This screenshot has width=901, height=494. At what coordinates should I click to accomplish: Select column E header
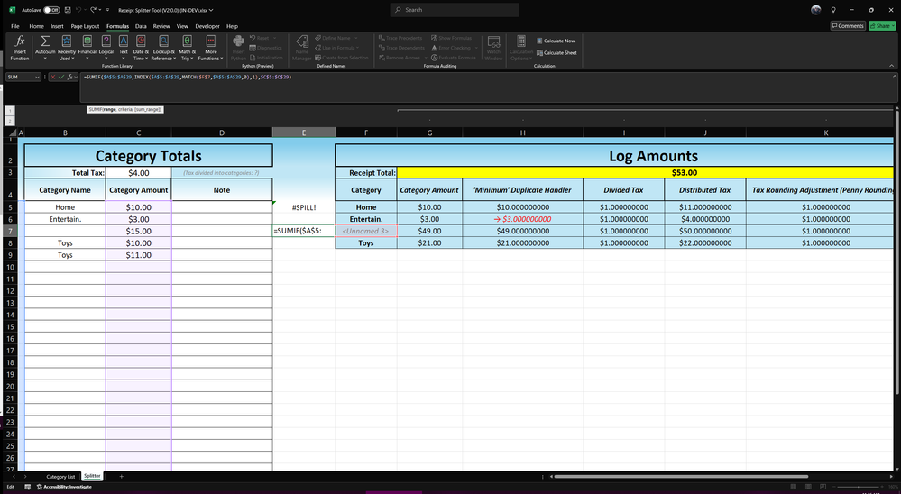(304, 133)
